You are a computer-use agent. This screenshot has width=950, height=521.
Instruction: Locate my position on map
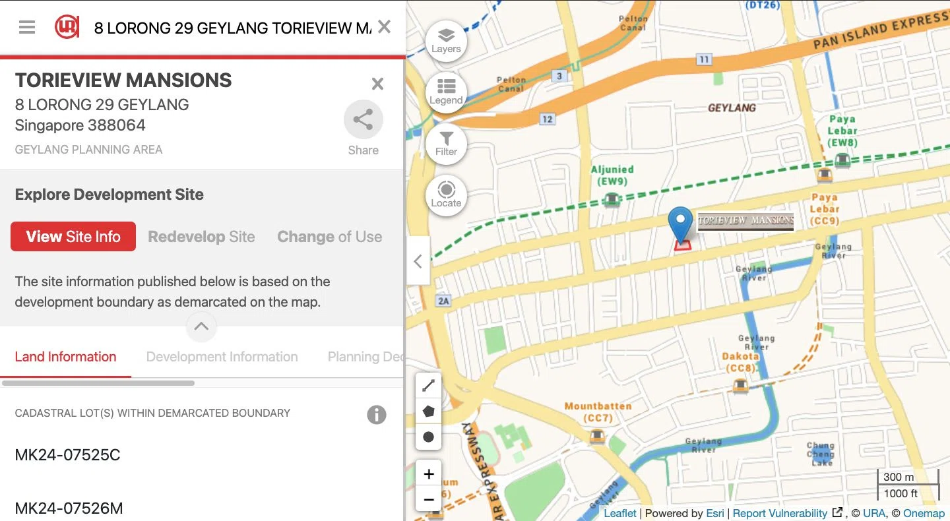(x=446, y=195)
